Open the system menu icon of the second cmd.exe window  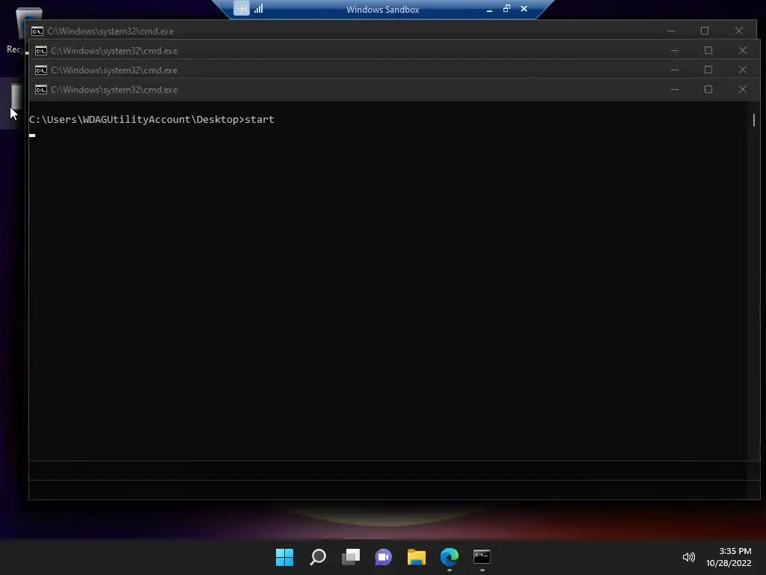pos(41,51)
